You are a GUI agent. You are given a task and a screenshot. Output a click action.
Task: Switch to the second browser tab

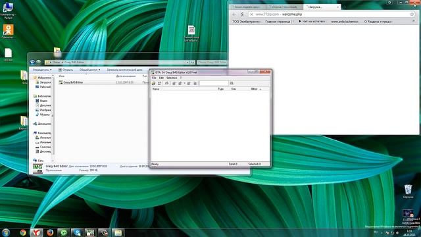pos(285,7)
